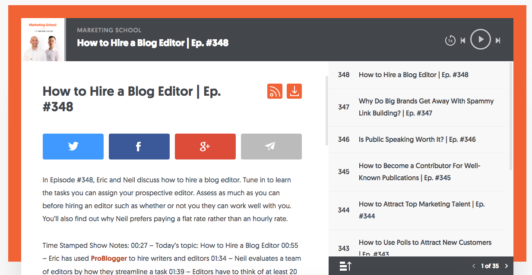
Task: Share the episode on Google Plus
Action: [205, 147]
